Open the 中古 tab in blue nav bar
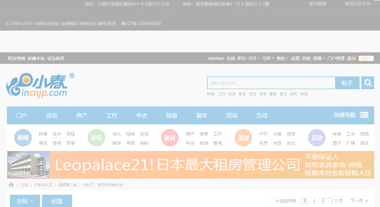The width and height of the screenshot is (380, 207). coord(142,116)
